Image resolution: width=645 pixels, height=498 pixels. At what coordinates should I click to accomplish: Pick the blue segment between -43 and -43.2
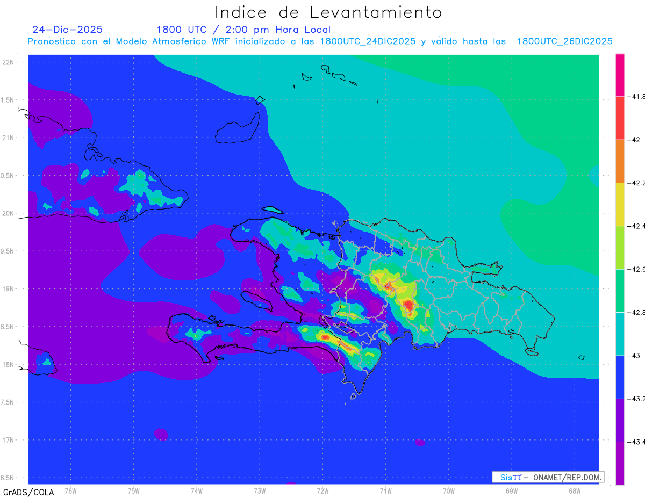coord(620,377)
